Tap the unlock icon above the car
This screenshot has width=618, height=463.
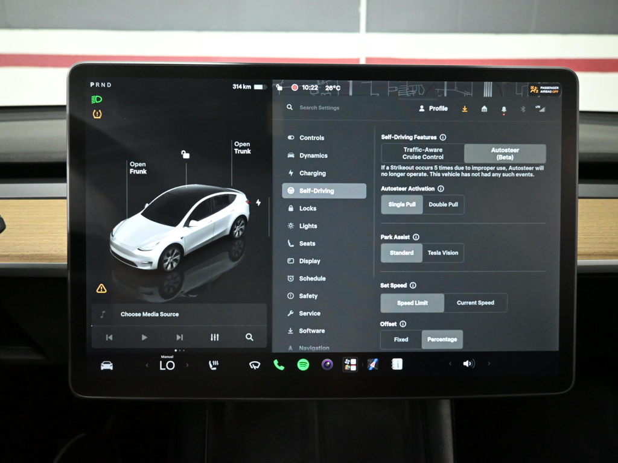(x=185, y=154)
